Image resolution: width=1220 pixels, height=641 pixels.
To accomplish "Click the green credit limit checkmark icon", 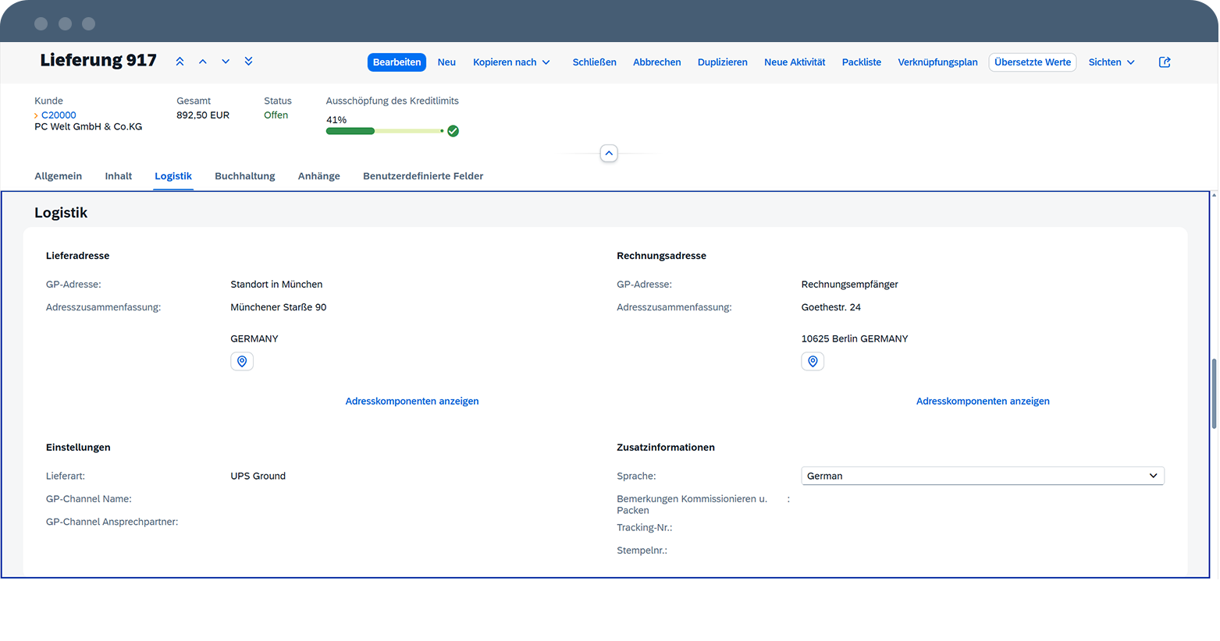I will click(453, 131).
